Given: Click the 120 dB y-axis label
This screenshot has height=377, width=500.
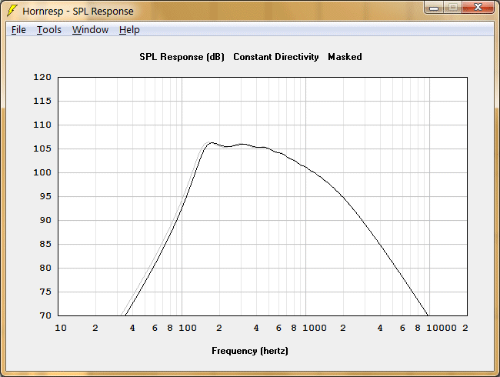Looking at the screenshot, I should click(x=42, y=77).
